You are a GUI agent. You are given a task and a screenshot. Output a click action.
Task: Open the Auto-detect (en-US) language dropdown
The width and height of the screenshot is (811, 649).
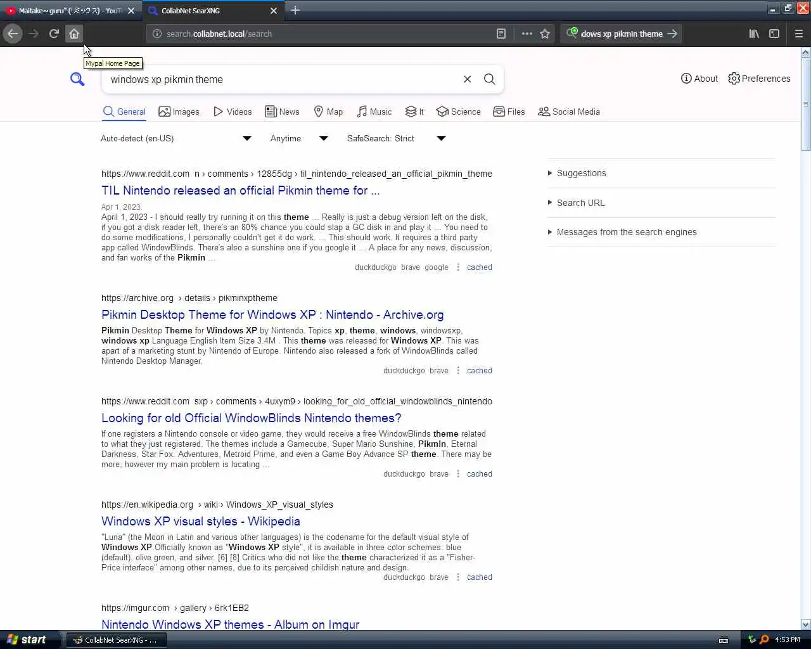coord(176,138)
